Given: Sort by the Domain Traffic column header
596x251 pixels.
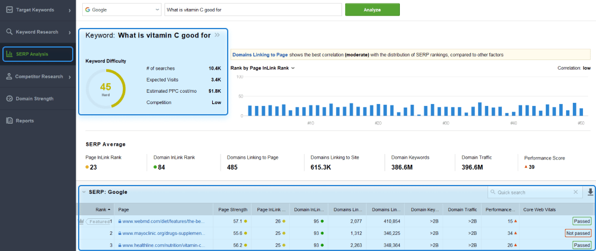Looking at the screenshot, I should pos(461,209).
